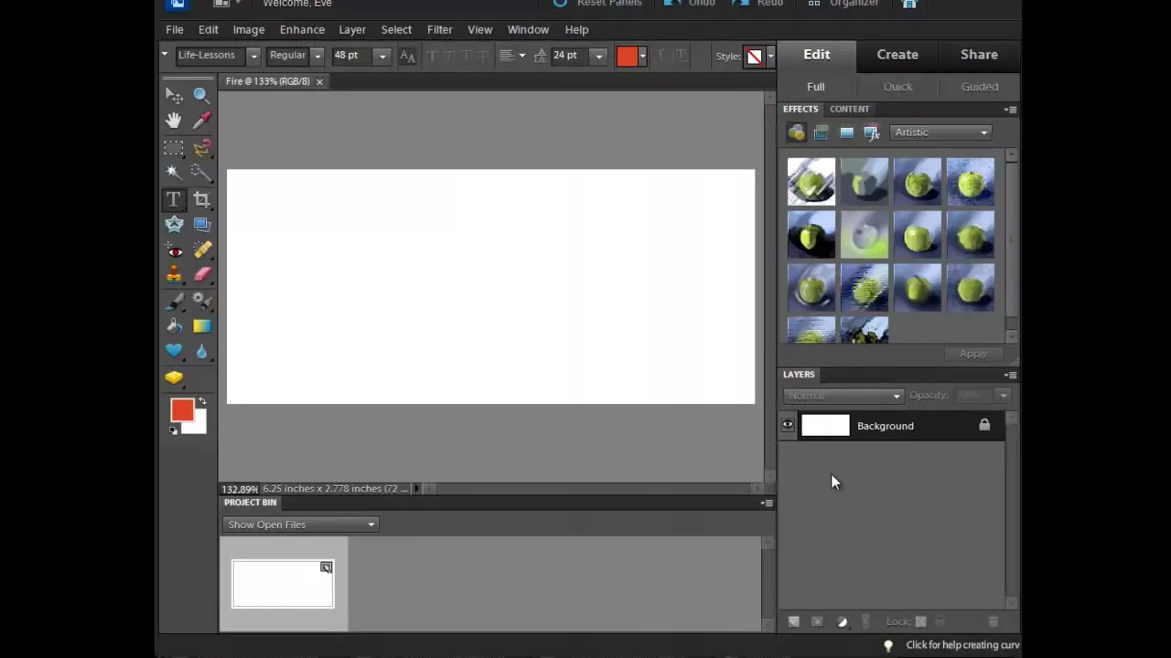Switch to the Content panel tab

(x=850, y=109)
